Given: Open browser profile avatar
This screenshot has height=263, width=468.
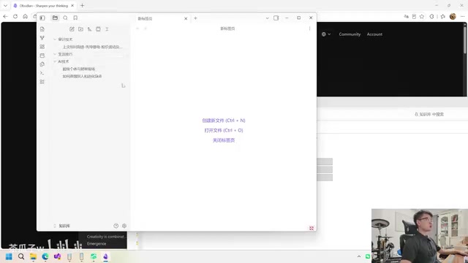Looking at the screenshot, I should coord(453,16).
